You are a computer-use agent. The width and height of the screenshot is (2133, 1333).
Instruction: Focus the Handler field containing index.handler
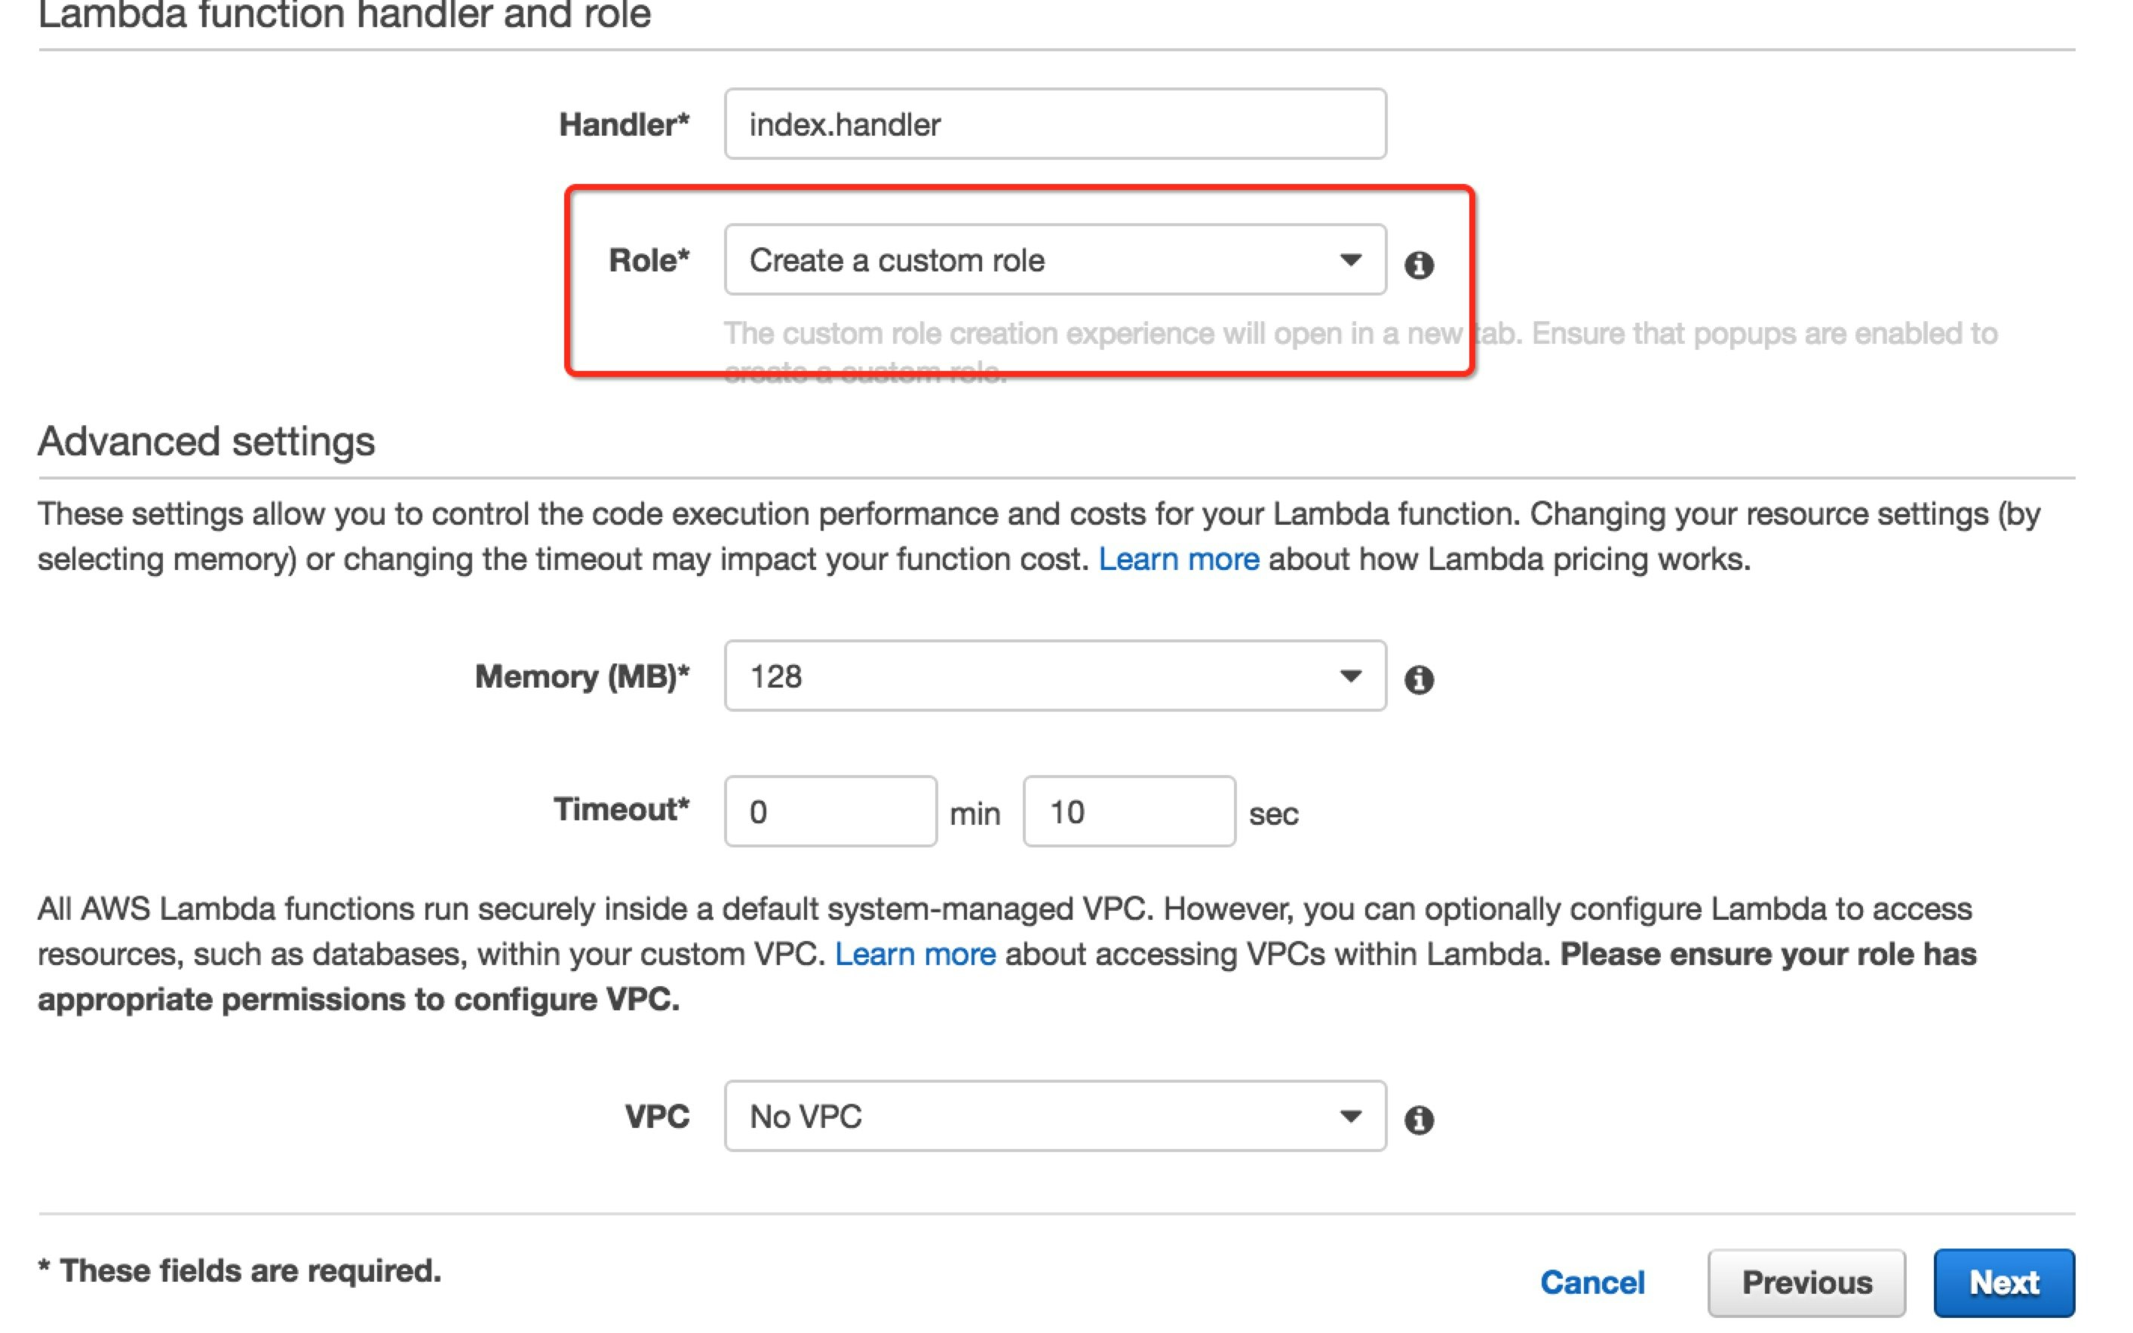click(x=1054, y=124)
